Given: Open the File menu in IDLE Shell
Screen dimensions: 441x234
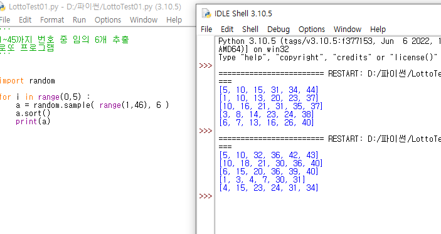Looking at the screenshot, I should point(206,29).
